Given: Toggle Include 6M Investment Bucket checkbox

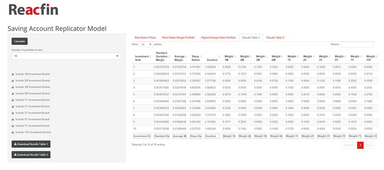Looking at the screenshot, I should (x=13, y=94).
